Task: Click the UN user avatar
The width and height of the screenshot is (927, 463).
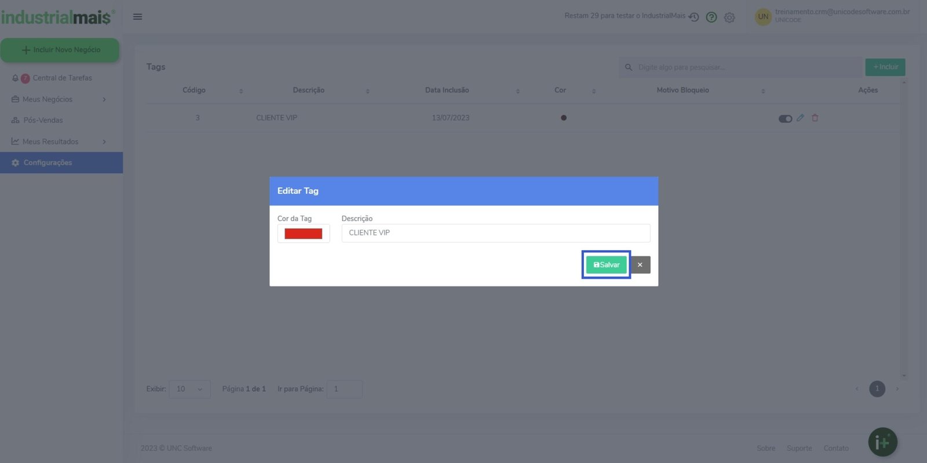Action: (x=763, y=17)
